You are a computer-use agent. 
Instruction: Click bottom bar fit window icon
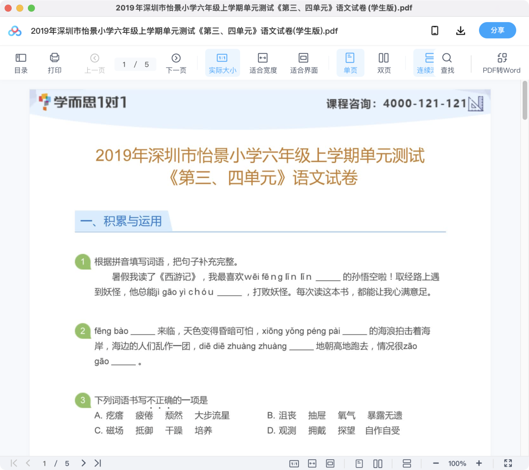(x=330, y=464)
